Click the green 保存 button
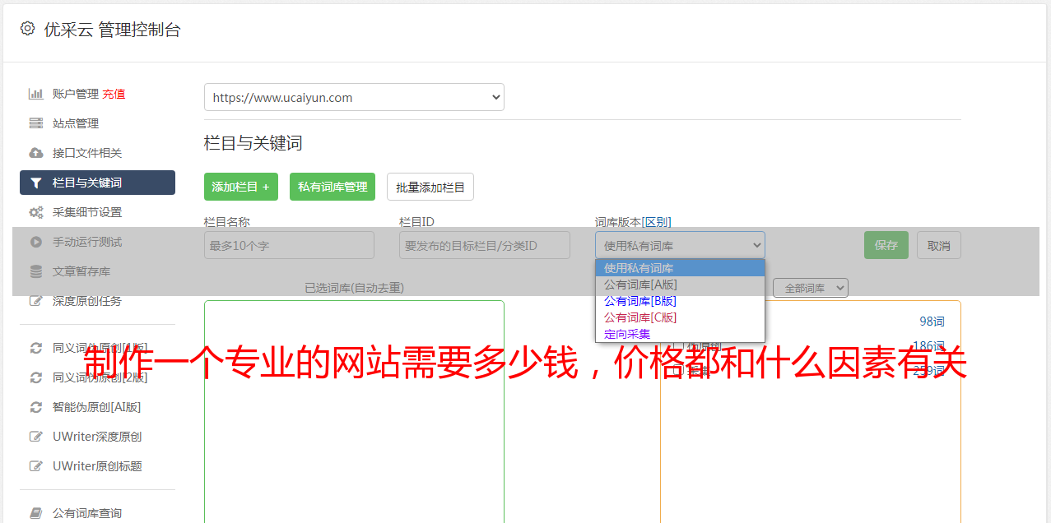The height and width of the screenshot is (523, 1051). [886, 245]
